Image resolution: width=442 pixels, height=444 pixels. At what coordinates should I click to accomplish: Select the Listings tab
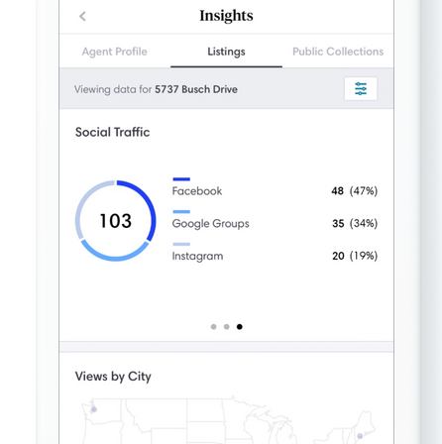click(226, 52)
